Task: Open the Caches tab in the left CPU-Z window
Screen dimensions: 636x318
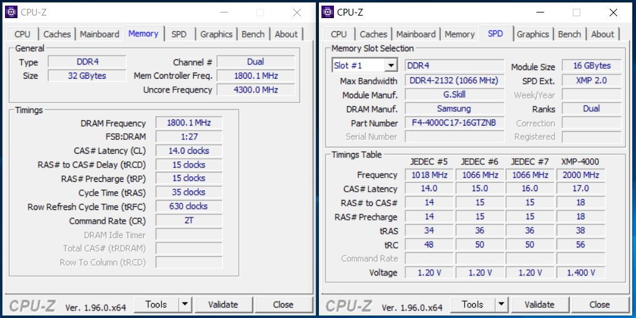Action: (x=57, y=34)
